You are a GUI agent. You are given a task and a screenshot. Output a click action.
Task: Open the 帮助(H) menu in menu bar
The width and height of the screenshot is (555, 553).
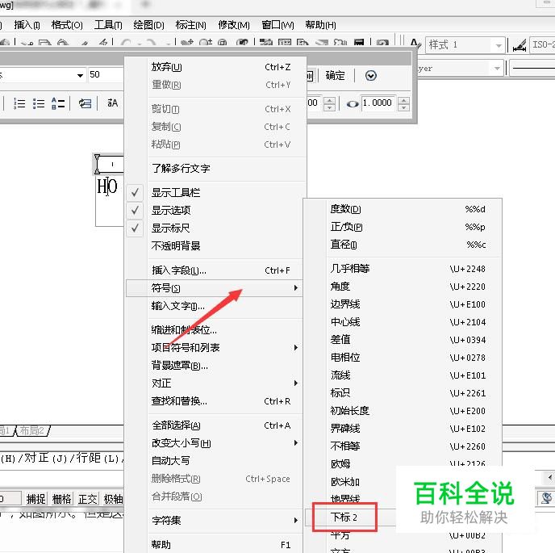[321, 25]
